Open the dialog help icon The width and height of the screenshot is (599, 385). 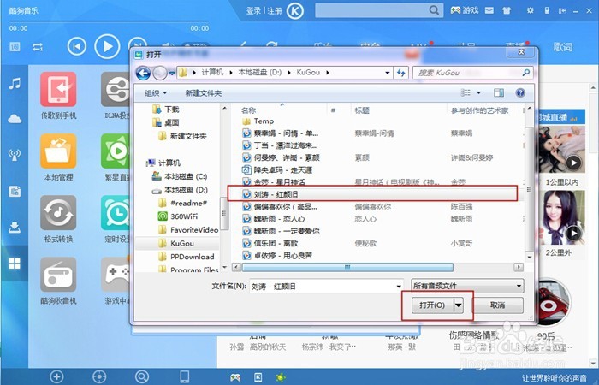520,92
